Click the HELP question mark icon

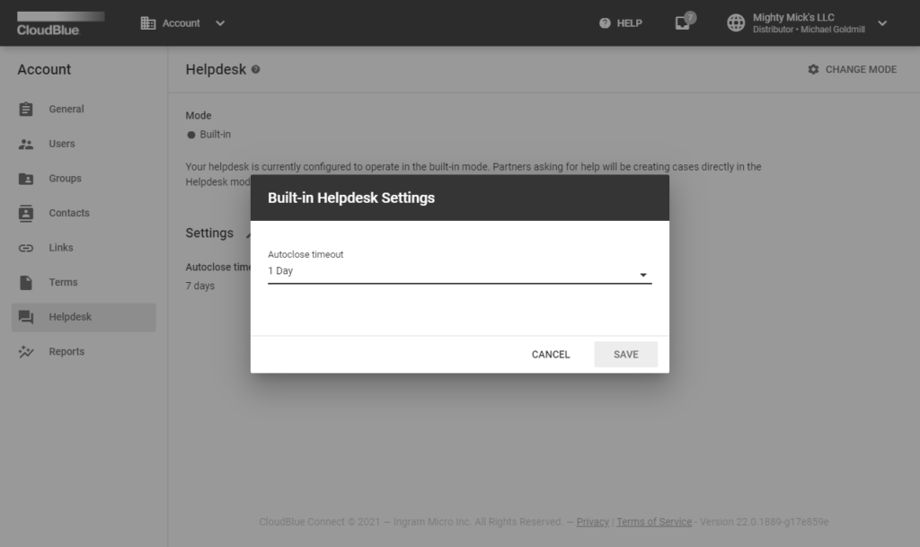605,23
